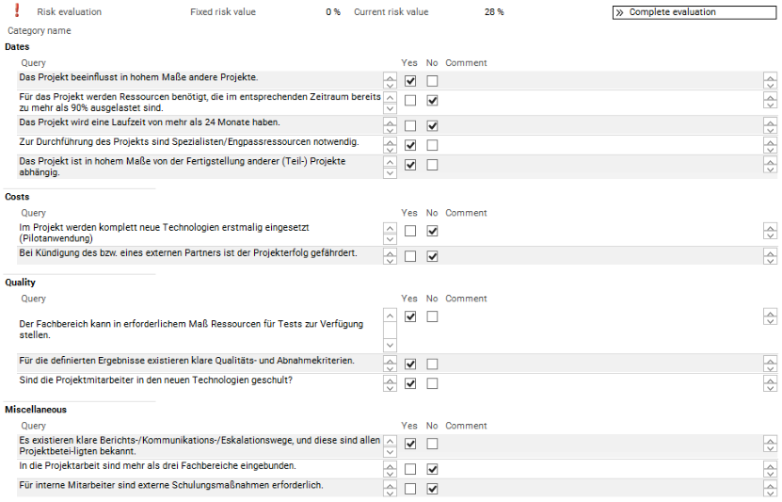Click the red exclamation risk evaluation icon
Image resolution: width=782 pixels, height=502 pixels.
17,11
